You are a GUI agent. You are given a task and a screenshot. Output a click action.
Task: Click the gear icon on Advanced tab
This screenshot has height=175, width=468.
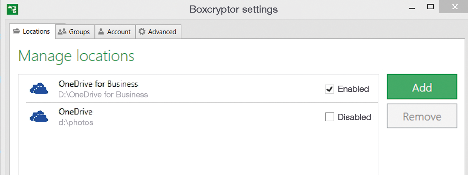coord(142,32)
